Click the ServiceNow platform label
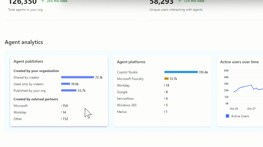 (125, 99)
